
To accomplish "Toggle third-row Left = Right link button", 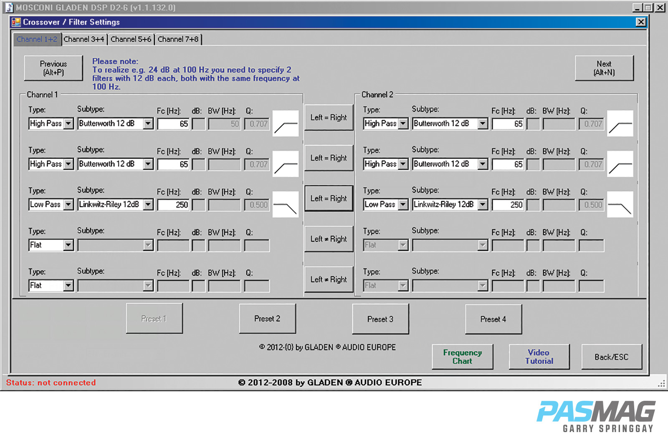I will (329, 199).
